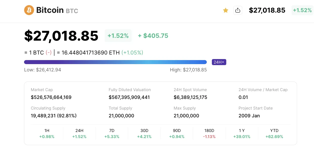
Task: Click the Market Cap value $526,576,664,169
Action: (51, 97)
